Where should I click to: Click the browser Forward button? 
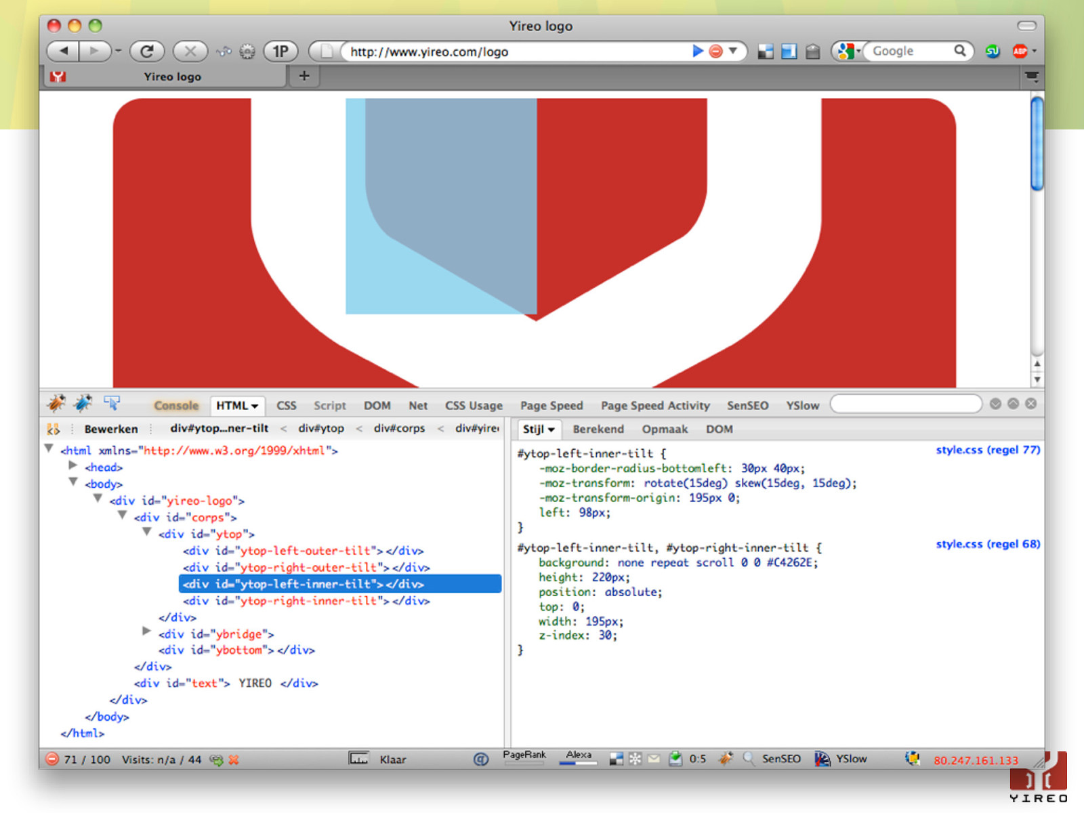[94, 51]
